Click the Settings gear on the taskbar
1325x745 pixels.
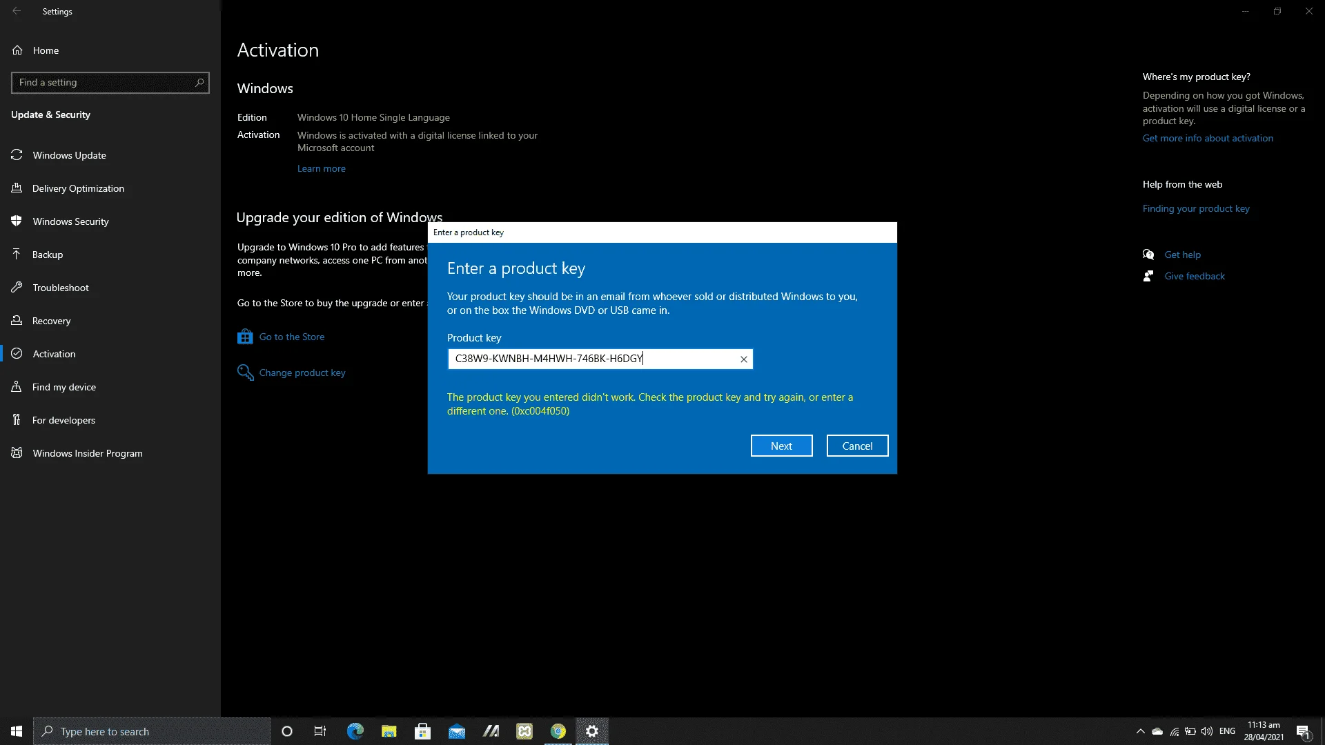coord(592,731)
